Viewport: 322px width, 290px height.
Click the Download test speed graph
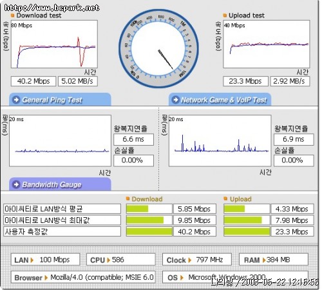click(54, 44)
